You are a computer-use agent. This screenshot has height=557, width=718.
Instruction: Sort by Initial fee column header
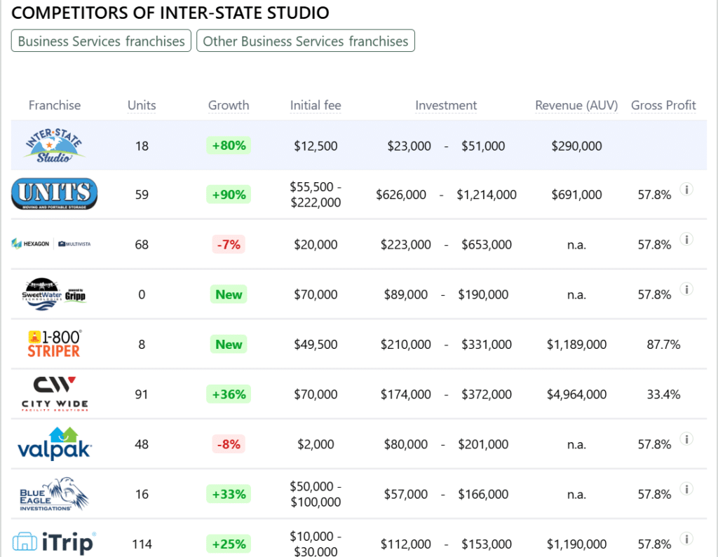(316, 105)
